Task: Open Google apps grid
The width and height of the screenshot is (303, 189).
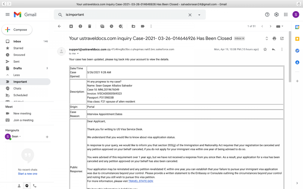Action: coord(286,15)
